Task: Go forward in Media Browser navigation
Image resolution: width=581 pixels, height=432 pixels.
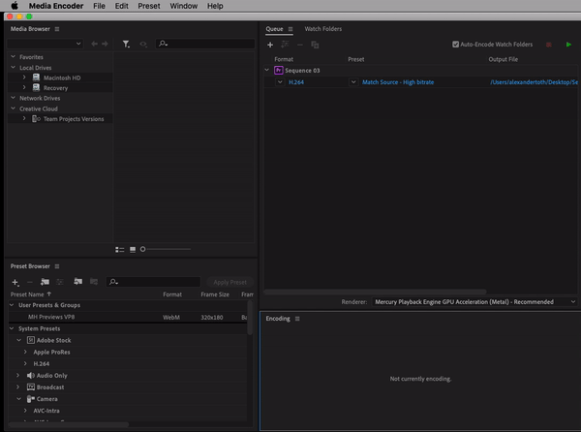Action: tap(105, 44)
